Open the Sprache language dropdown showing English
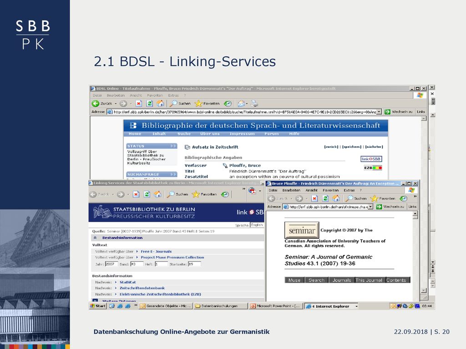 tap(257, 225)
